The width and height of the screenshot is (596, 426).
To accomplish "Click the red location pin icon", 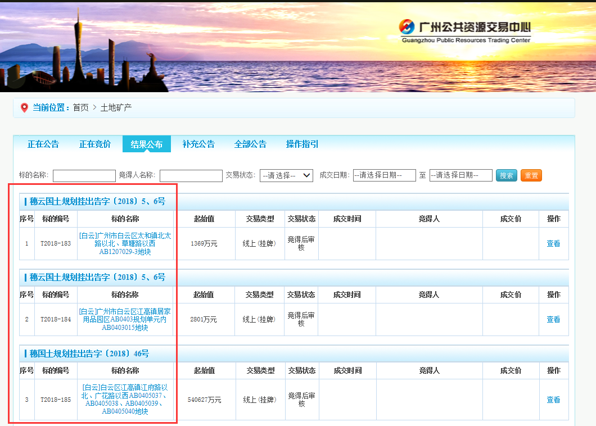I will (x=24, y=107).
